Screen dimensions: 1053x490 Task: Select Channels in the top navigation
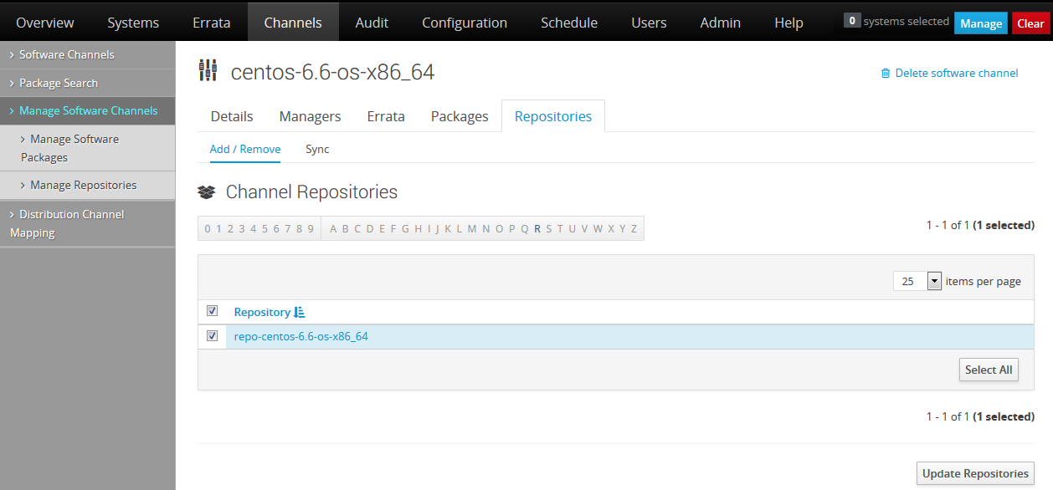pyautogui.click(x=293, y=23)
